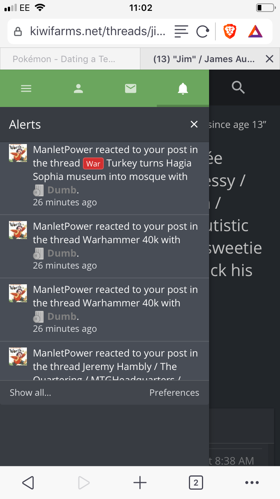Tap the alerts bell icon

183,89
